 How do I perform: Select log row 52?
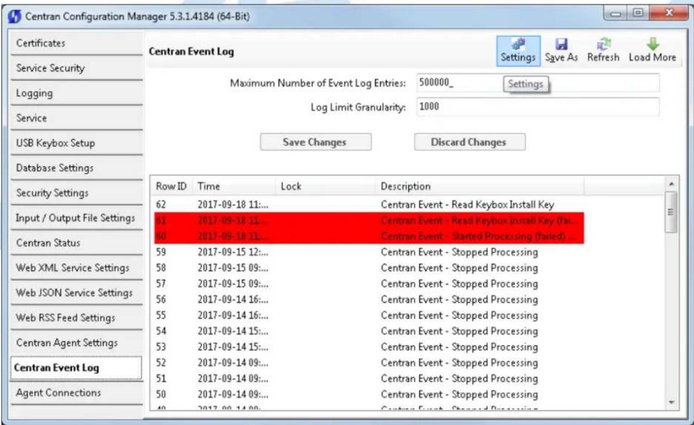point(367,363)
